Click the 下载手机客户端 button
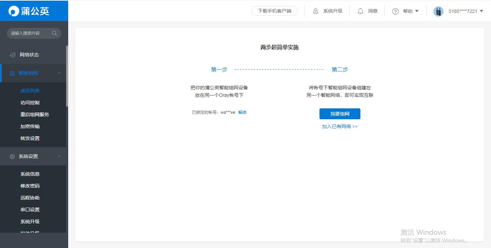 [x=274, y=11]
